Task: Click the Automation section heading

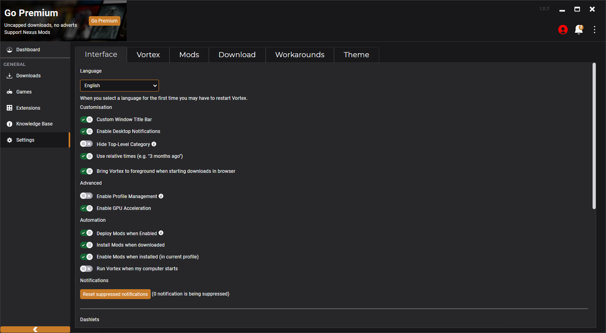Action: 93,220
